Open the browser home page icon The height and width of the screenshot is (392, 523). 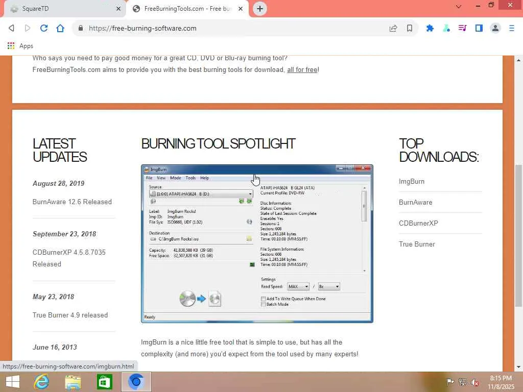[x=60, y=29]
